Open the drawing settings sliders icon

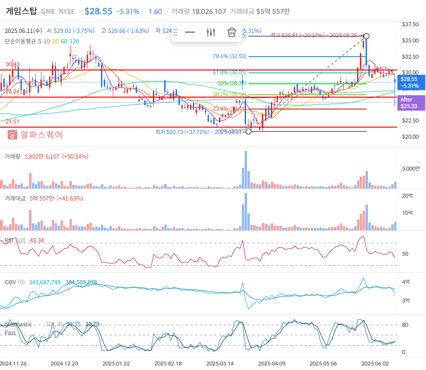211,32
